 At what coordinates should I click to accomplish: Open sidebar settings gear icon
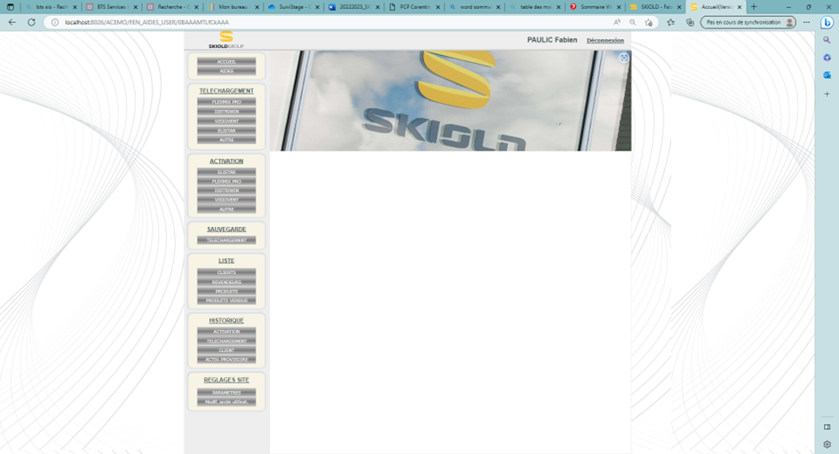click(827, 444)
